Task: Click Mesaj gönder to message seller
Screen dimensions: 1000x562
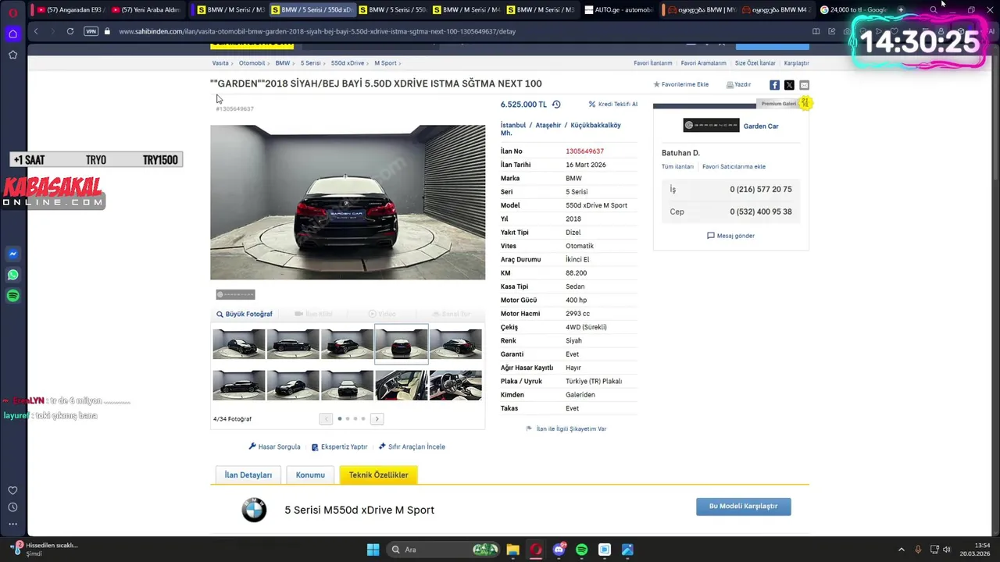Action: coord(730,236)
